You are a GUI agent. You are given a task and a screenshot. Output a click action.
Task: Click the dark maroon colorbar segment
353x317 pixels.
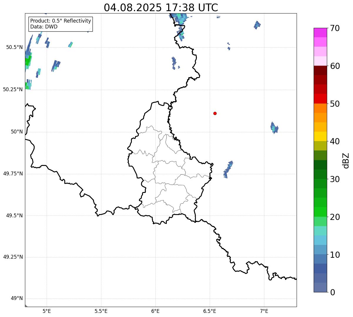coord(320,70)
